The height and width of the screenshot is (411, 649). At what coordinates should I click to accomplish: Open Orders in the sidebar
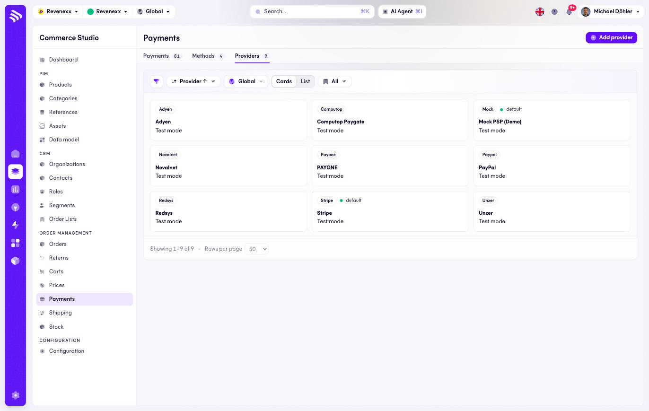pos(85,244)
